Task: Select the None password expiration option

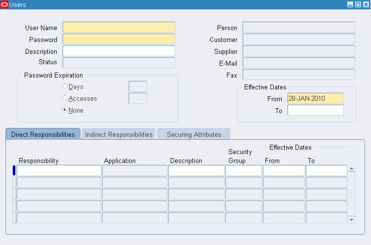Action: click(x=64, y=110)
